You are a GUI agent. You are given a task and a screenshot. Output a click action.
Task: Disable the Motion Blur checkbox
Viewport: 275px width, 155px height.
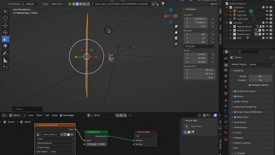[x=235, y=117]
